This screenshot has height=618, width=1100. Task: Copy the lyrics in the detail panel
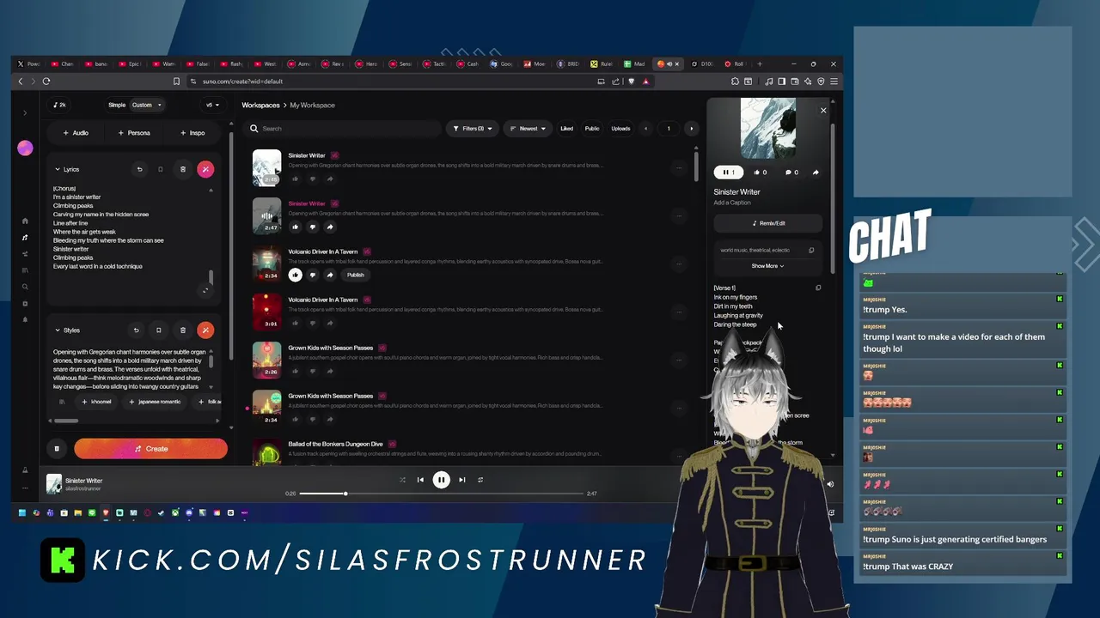(818, 288)
